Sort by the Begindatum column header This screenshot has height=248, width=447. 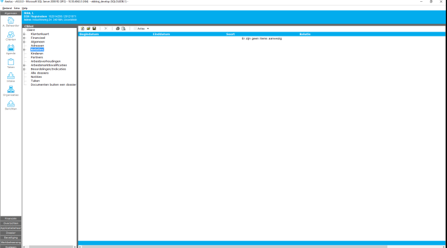pyautogui.click(x=89, y=34)
